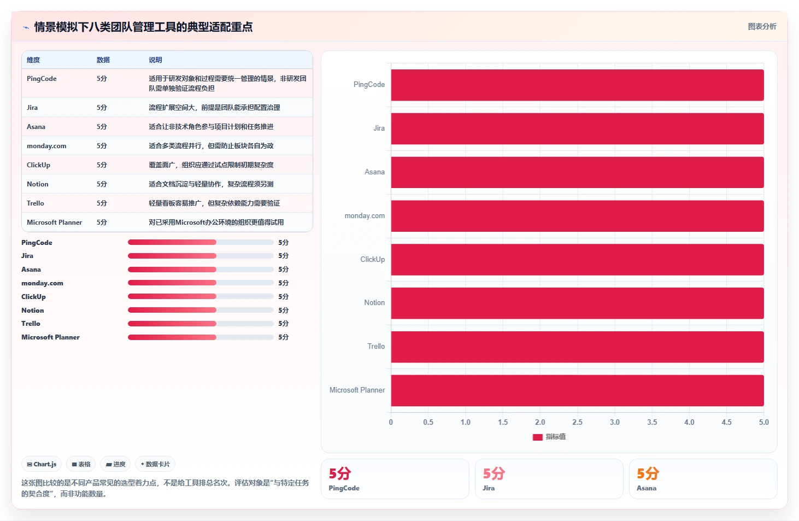799x521 pixels.
Task: Click the Jira progress bar
Action: click(201, 256)
